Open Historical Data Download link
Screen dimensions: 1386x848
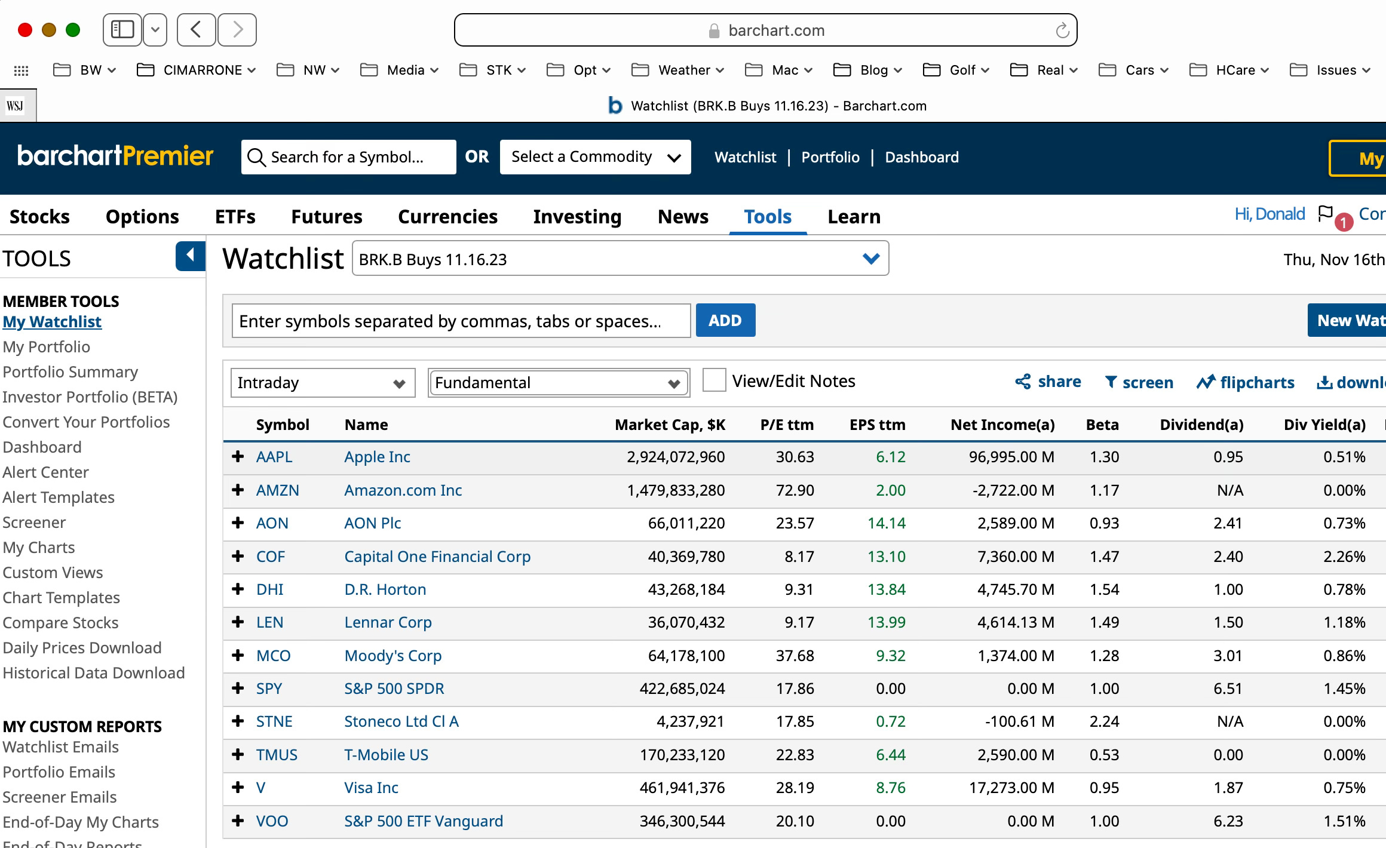pyautogui.click(x=94, y=673)
